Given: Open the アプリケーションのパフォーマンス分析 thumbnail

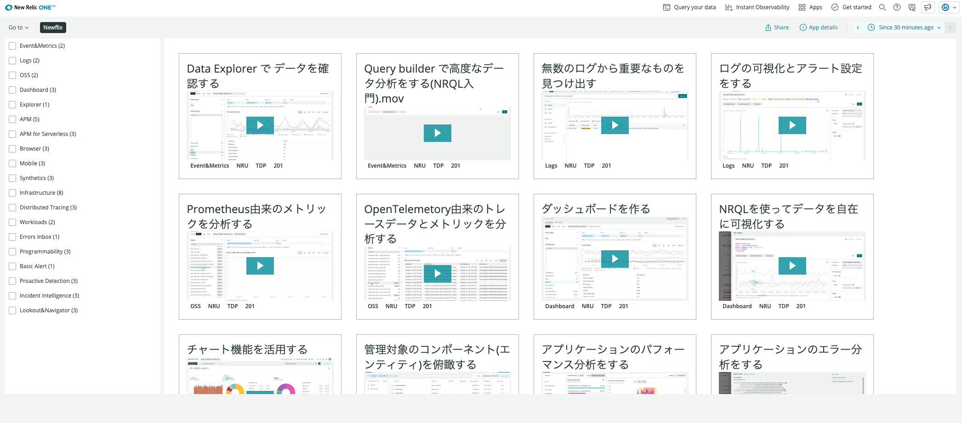Looking at the screenshot, I should [x=615, y=384].
